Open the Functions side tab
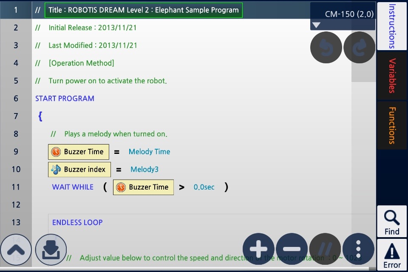Image resolution: width=408 pixels, height=272 pixels. [392, 125]
